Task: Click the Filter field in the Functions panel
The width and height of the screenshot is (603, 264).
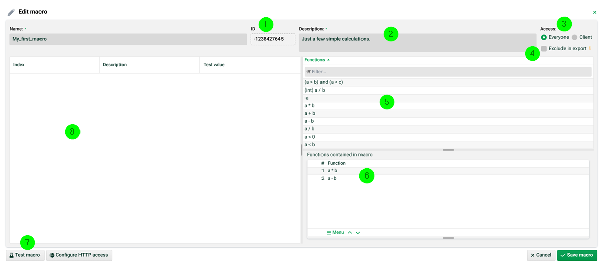Action: coord(448,72)
